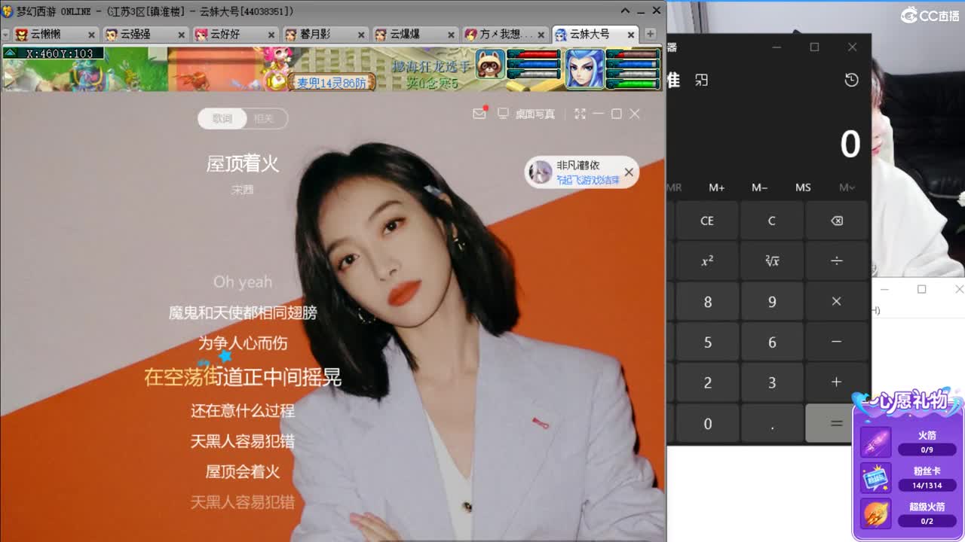The width and height of the screenshot is (965, 542).
Task: Click calculator digit 5
Action: 707,342
